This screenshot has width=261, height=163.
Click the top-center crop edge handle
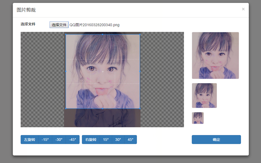(103, 35)
